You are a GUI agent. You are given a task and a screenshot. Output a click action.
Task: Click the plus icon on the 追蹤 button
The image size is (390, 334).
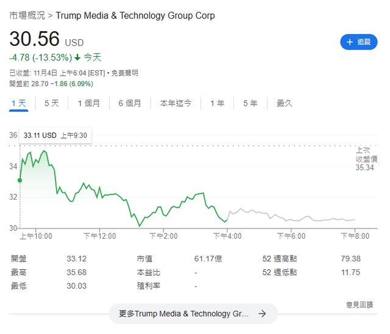click(350, 42)
